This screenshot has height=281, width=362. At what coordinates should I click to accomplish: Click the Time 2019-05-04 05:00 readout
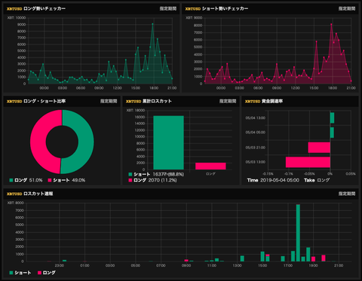[273, 180]
